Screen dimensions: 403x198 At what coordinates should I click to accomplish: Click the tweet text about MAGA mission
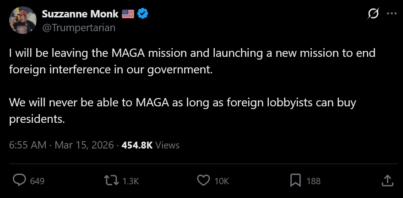tap(192, 86)
